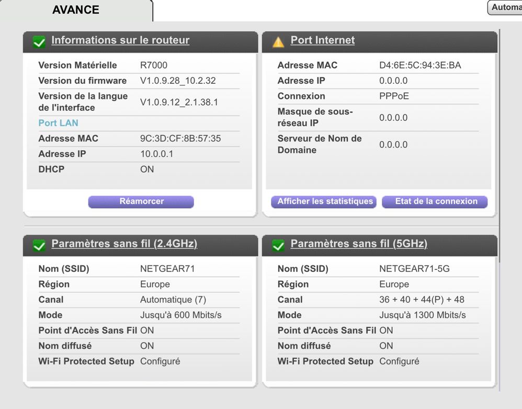Open Paramètres sans fil (5GHz) link
Viewport: 522px width, 409px height.
358,244
